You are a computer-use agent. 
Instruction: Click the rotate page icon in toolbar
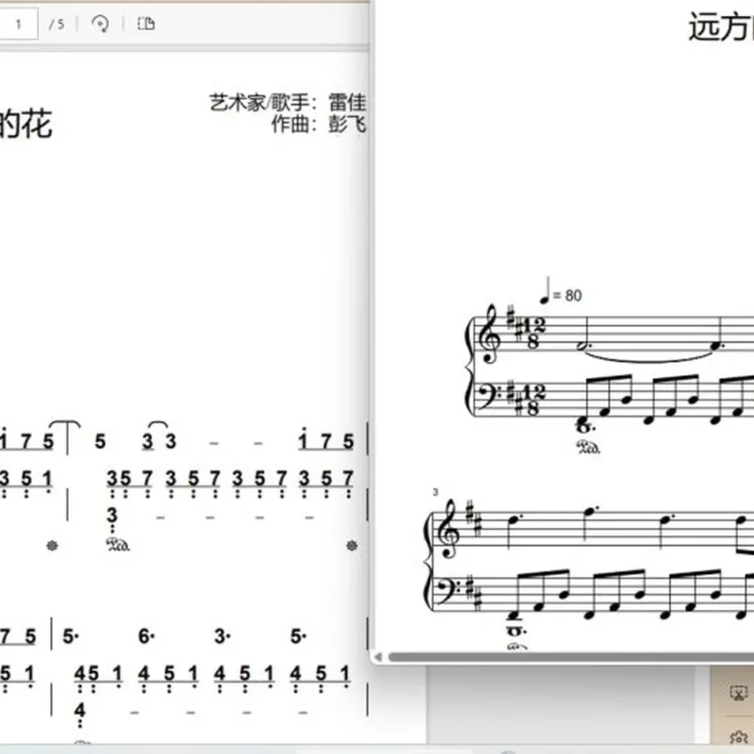(x=100, y=24)
